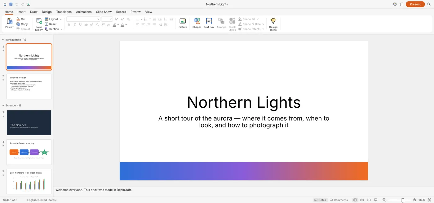Open the Slide Show tab
This screenshot has width=434, height=203.
tap(104, 12)
